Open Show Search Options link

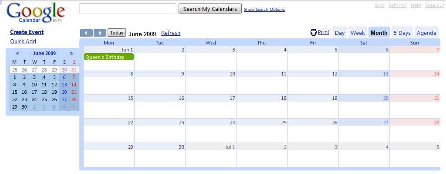tap(264, 10)
